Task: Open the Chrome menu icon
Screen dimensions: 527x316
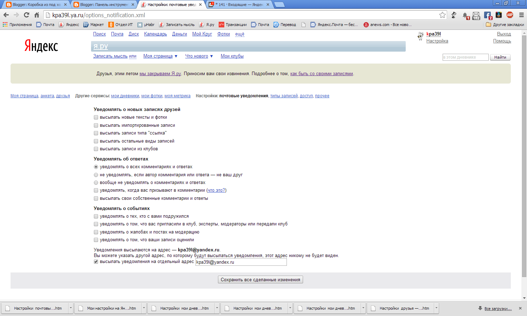Action: [x=521, y=15]
